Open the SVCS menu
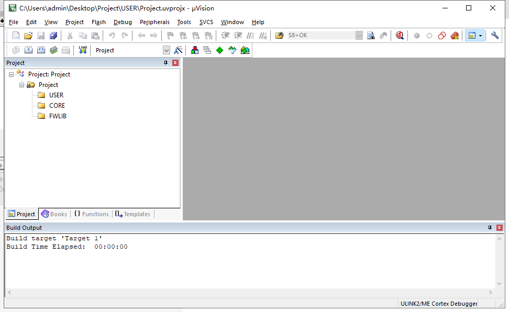 coord(206,22)
